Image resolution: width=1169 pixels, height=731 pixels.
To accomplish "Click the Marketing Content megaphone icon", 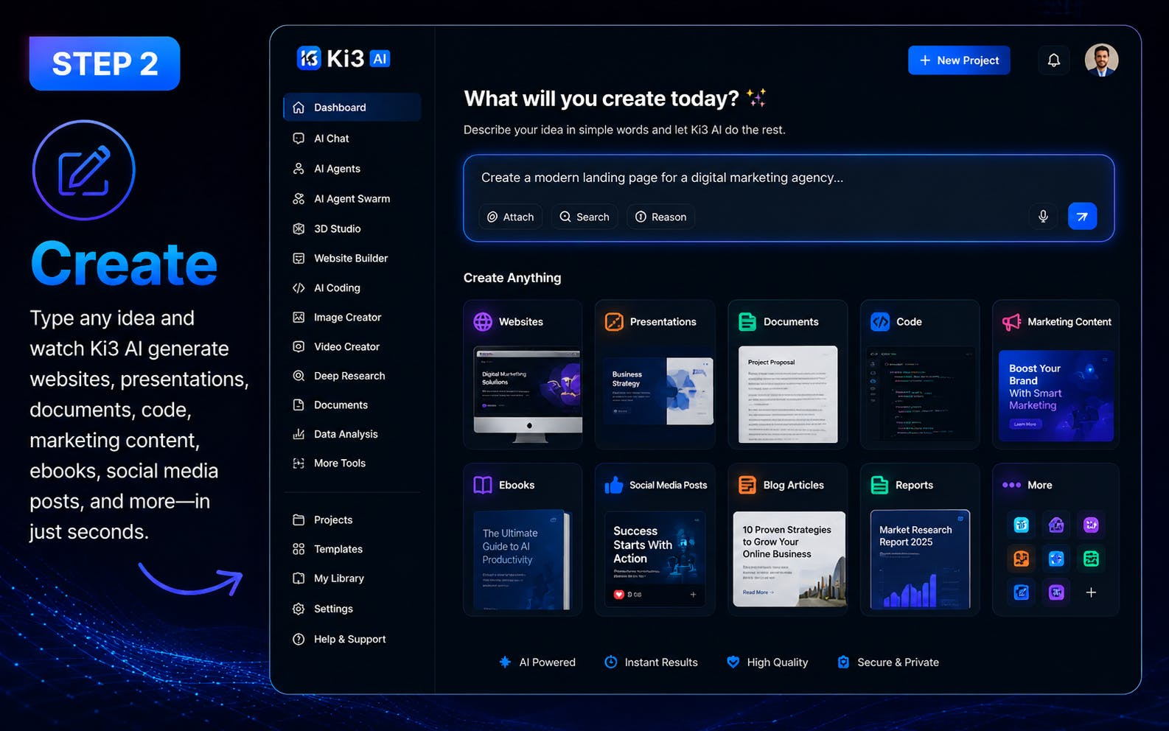I will tap(1011, 322).
